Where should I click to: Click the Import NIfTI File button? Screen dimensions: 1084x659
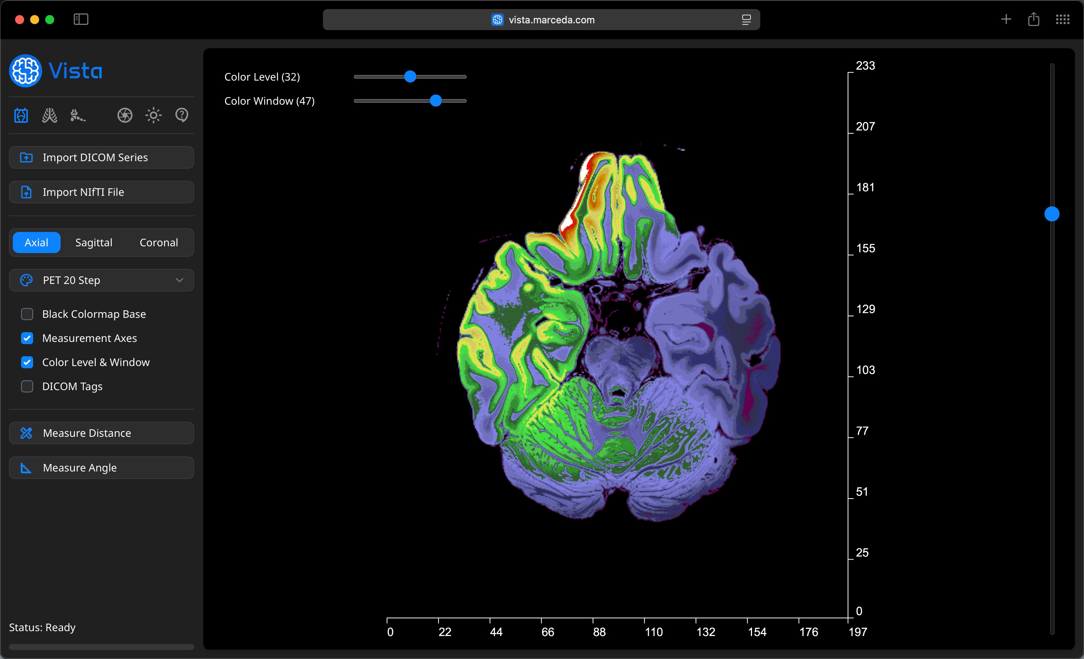click(x=102, y=192)
